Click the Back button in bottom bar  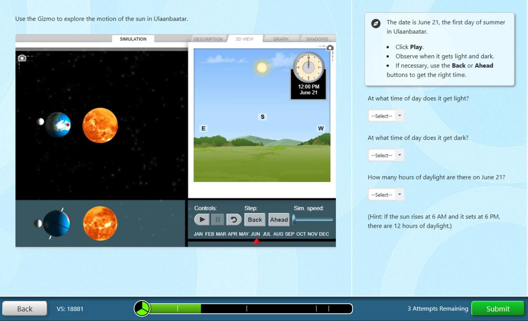pyautogui.click(x=25, y=309)
